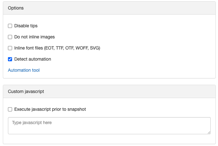Click the gray placeholder text in the javascript box
This screenshot has width=218, height=146.
[32, 123]
